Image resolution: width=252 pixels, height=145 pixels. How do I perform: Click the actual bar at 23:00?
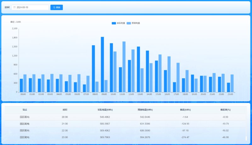(228, 87)
